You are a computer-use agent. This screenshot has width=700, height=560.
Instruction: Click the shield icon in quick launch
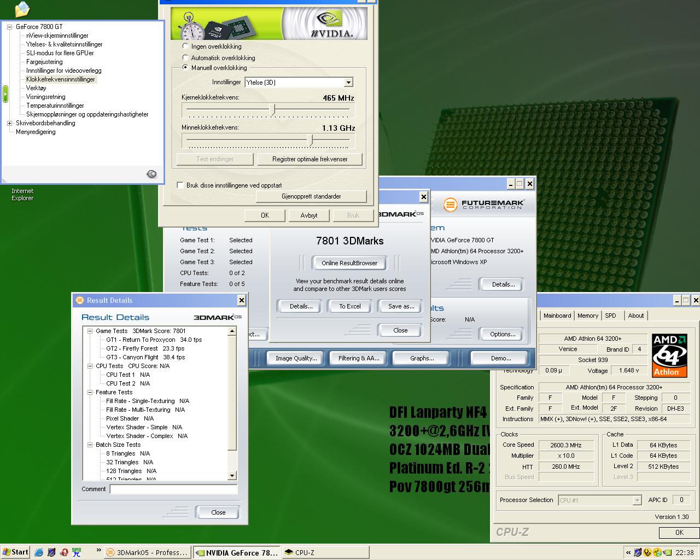[51, 552]
